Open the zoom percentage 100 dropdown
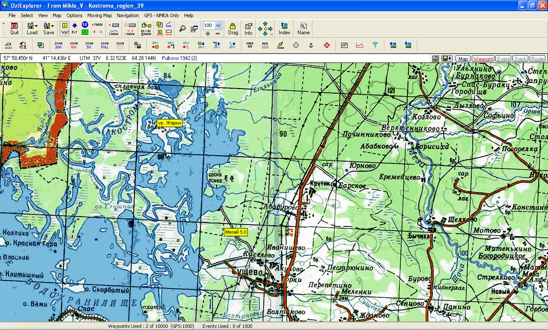Viewport: 548px width, 330px height. point(218,26)
